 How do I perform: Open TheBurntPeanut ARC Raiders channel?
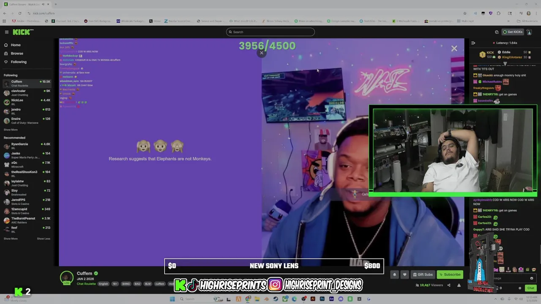tap(27, 220)
